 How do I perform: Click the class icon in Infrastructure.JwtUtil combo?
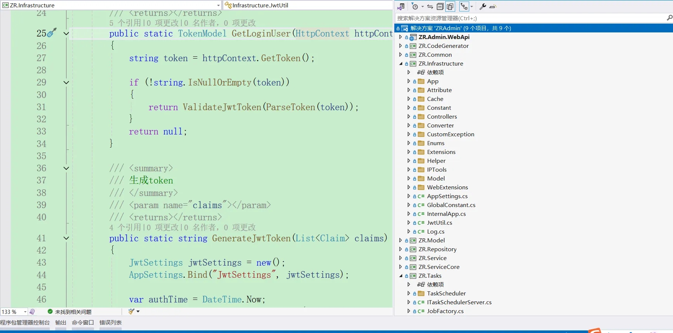[228, 5]
